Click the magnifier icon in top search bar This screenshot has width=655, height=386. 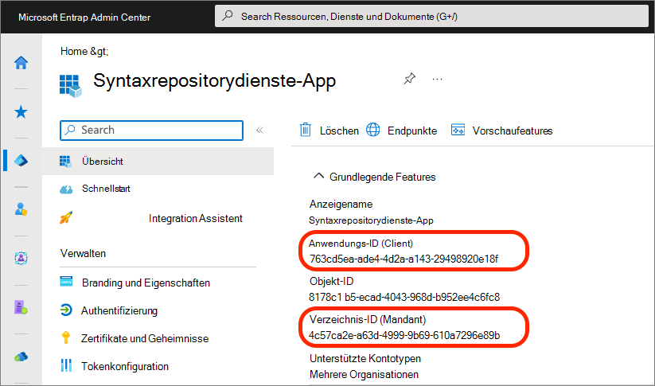(x=228, y=16)
